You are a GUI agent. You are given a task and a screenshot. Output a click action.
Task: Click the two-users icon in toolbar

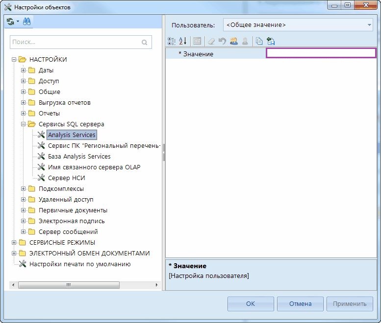click(x=233, y=42)
